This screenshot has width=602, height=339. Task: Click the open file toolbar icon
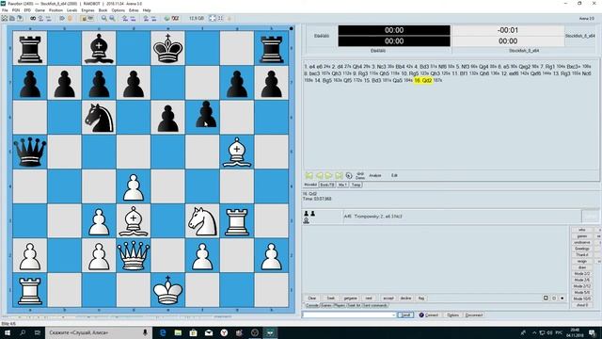point(12,18)
